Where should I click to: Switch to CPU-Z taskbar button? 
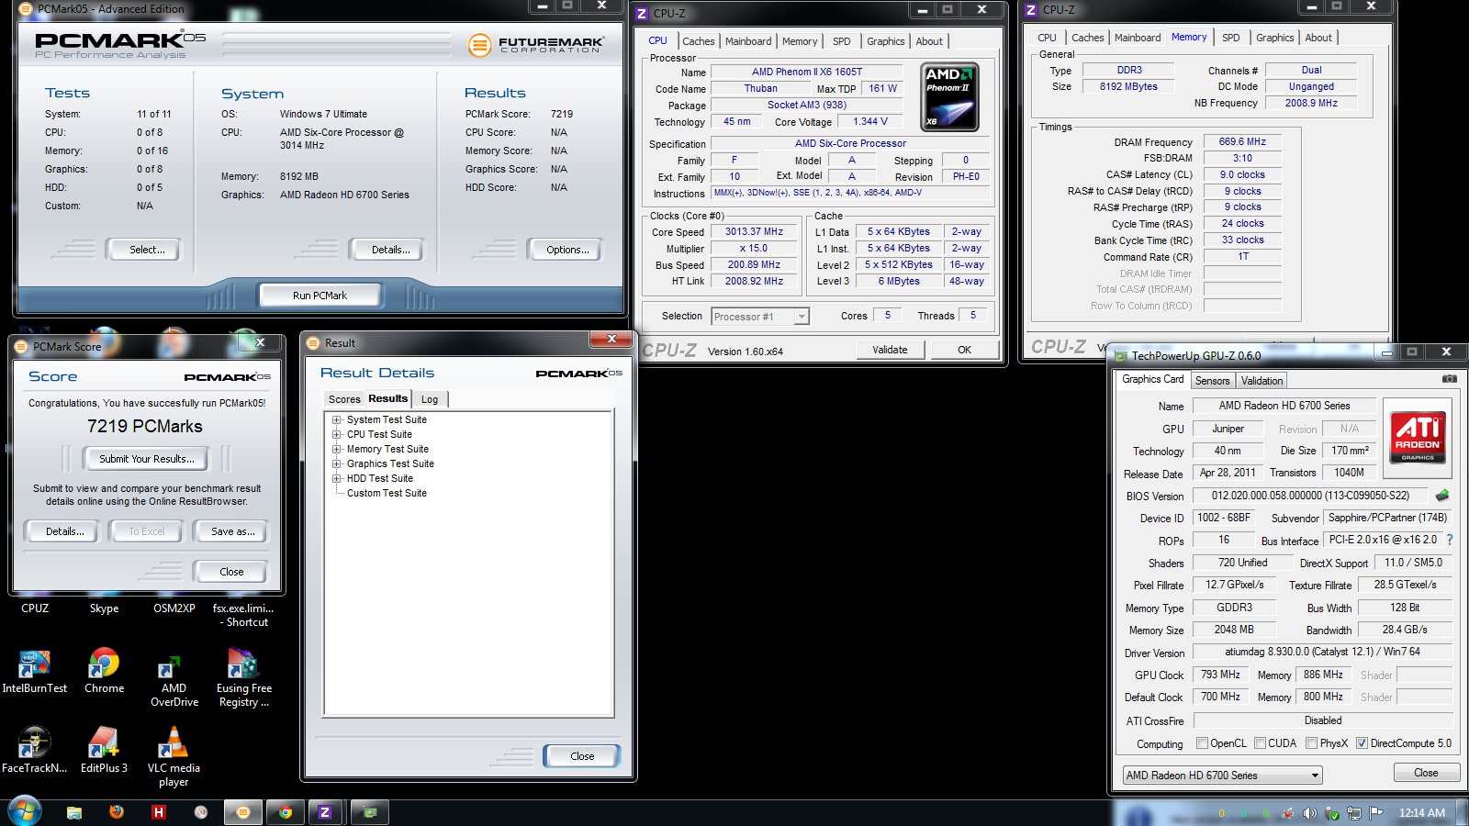325,812
